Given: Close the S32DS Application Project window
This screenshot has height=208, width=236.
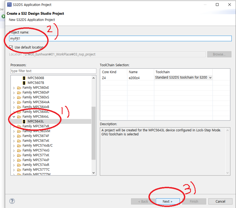Looking at the screenshot, I should pos(229,5).
